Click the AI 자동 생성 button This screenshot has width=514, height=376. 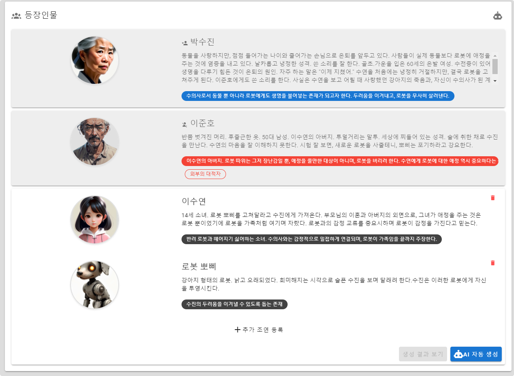point(476,354)
